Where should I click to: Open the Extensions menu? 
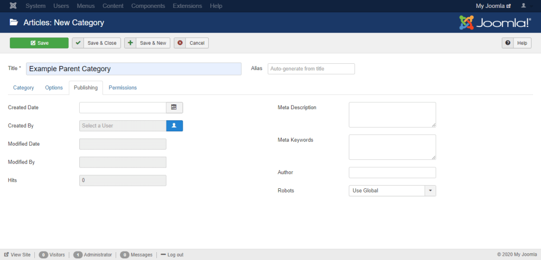pos(188,6)
